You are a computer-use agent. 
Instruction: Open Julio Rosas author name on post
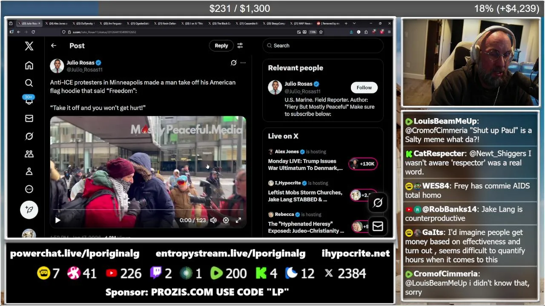[x=80, y=62]
